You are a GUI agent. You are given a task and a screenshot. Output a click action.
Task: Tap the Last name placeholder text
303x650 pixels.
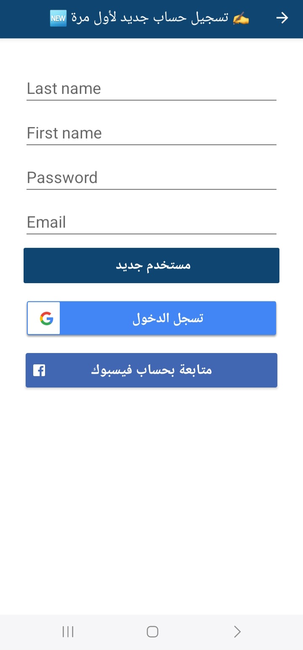[64, 88]
